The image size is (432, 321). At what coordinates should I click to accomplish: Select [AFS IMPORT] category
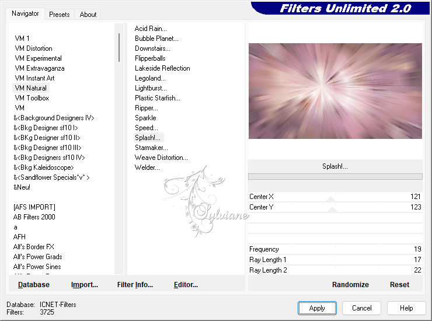tap(34, 207)
